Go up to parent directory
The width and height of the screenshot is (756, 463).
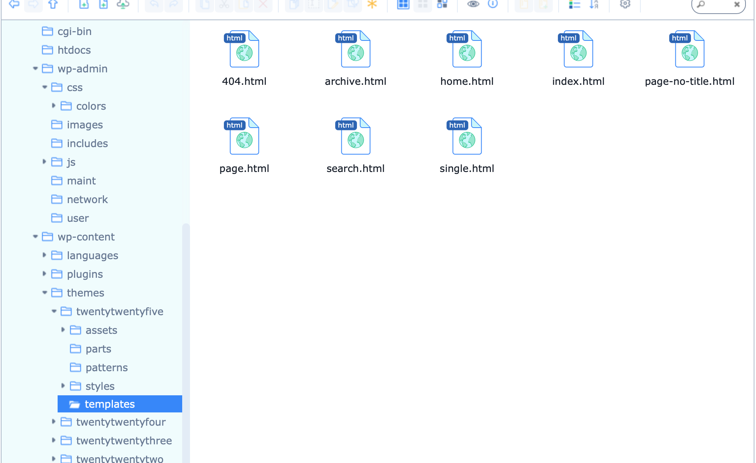pyautogui.click(x=53, y=4)
